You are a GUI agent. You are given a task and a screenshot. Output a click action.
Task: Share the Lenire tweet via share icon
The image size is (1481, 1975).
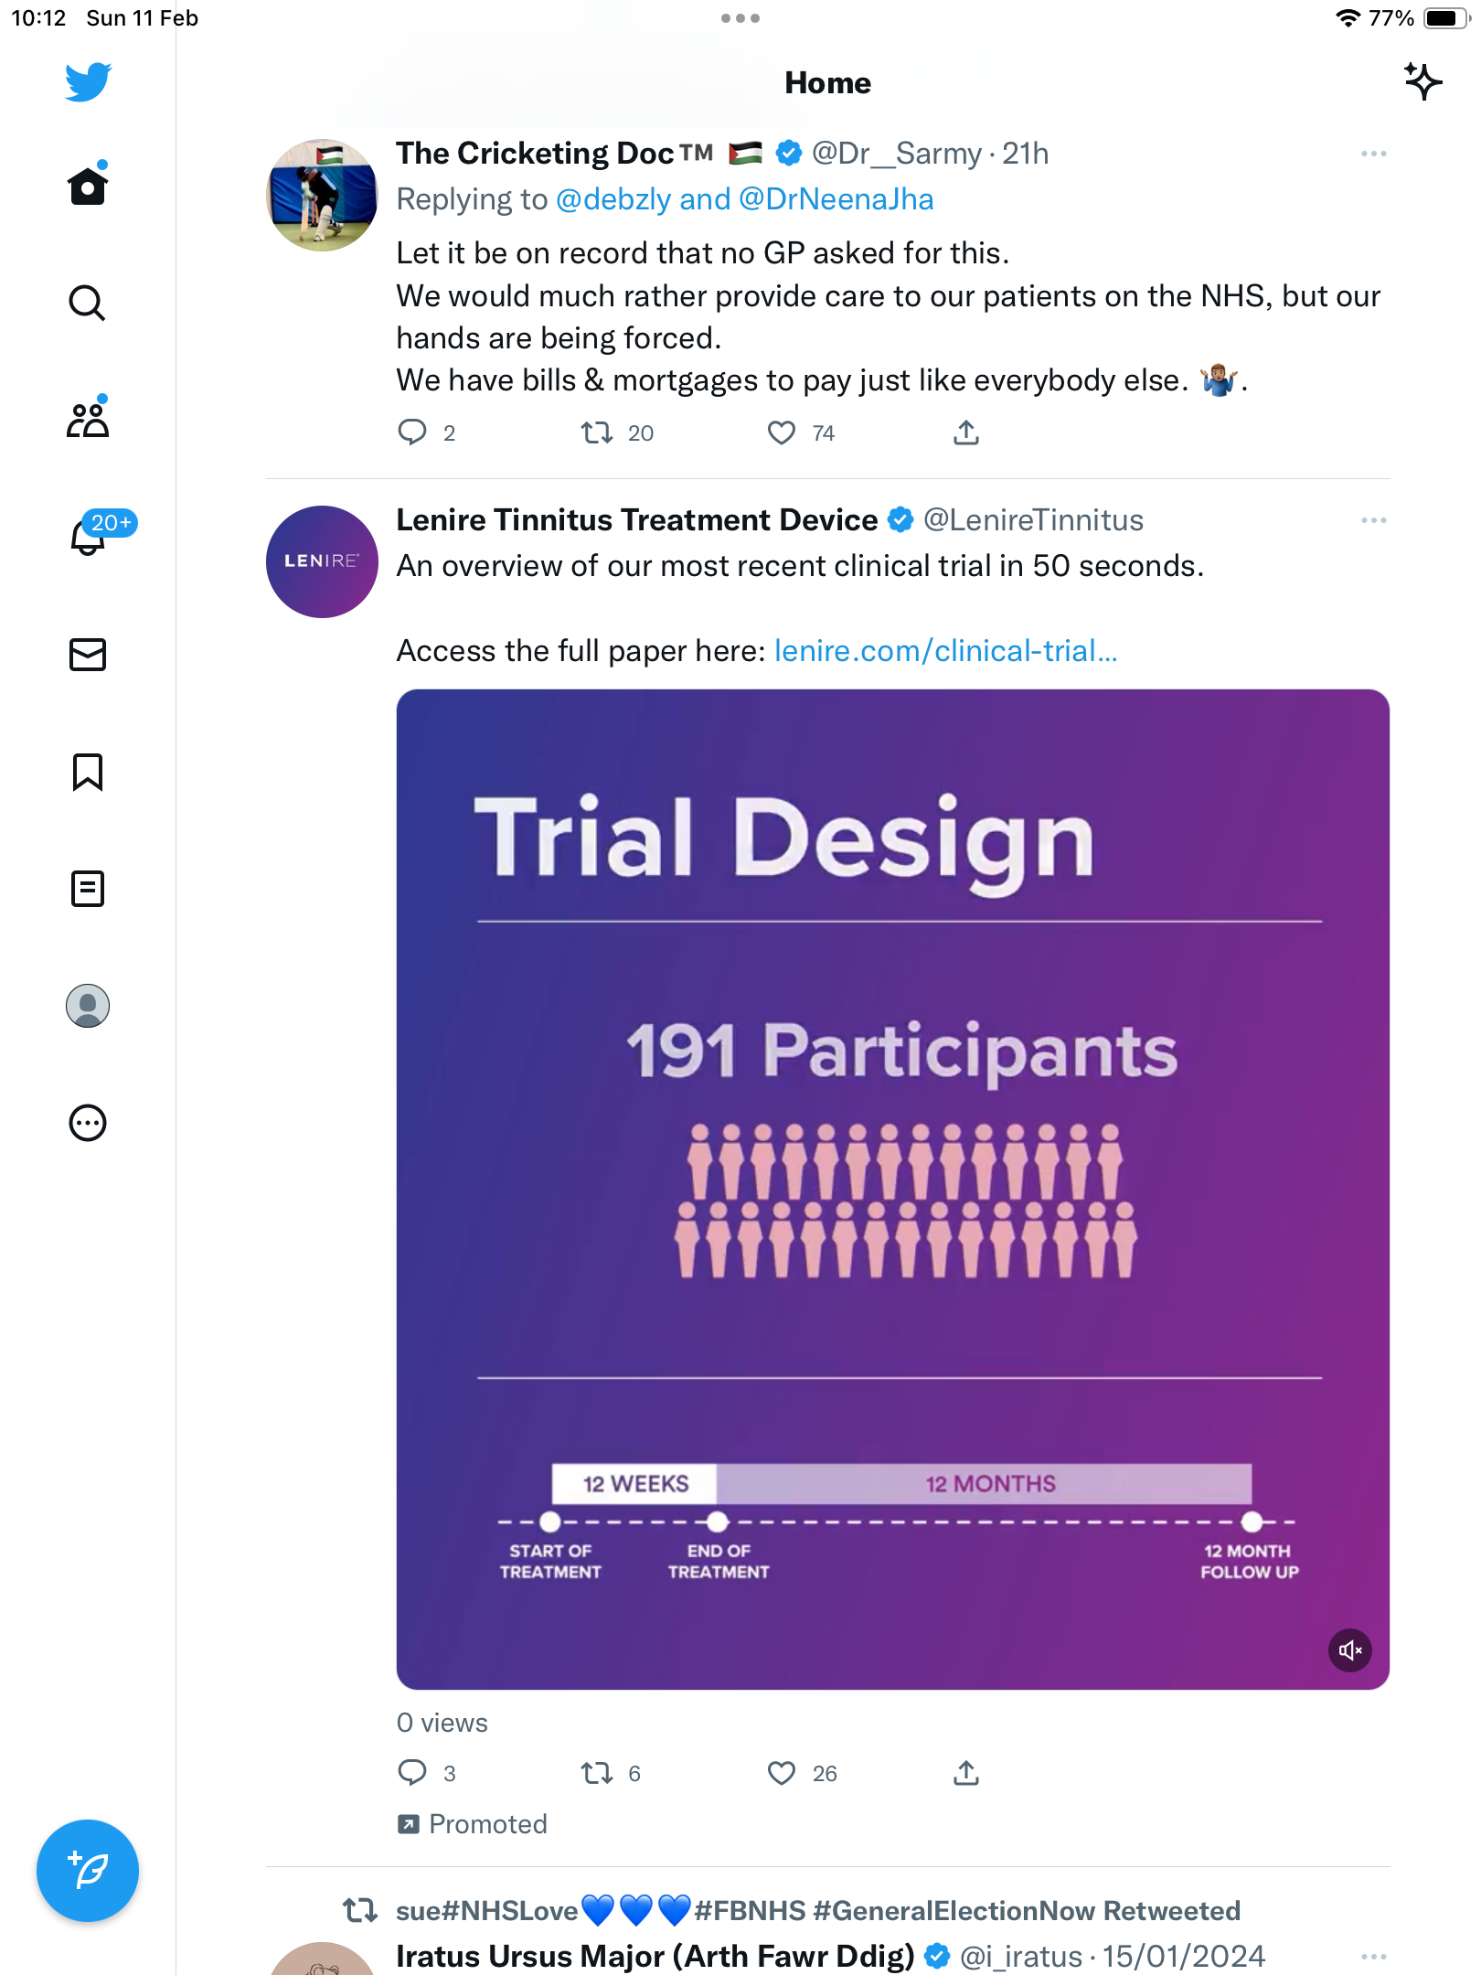(966, 1773)
